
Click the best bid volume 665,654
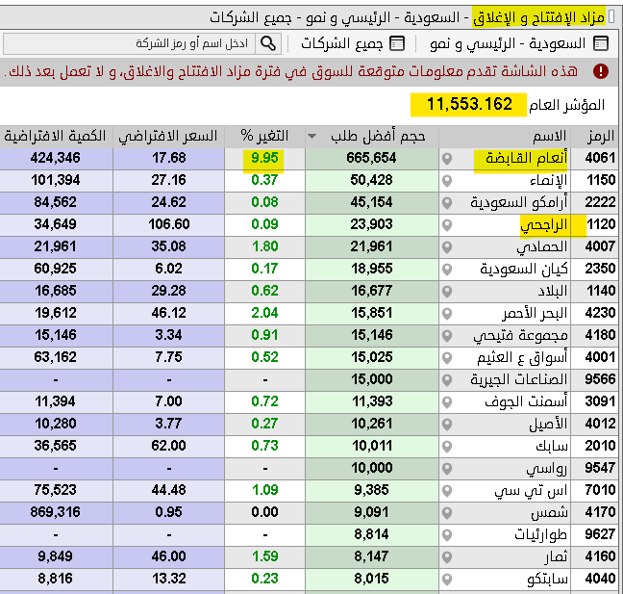click(371, 158)
